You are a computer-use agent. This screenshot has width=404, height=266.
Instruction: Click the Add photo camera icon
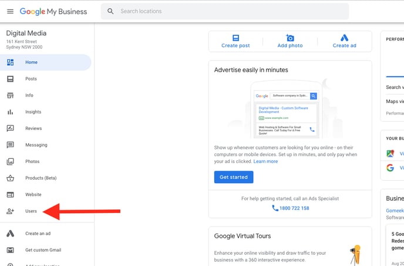[x=289, y=38]
